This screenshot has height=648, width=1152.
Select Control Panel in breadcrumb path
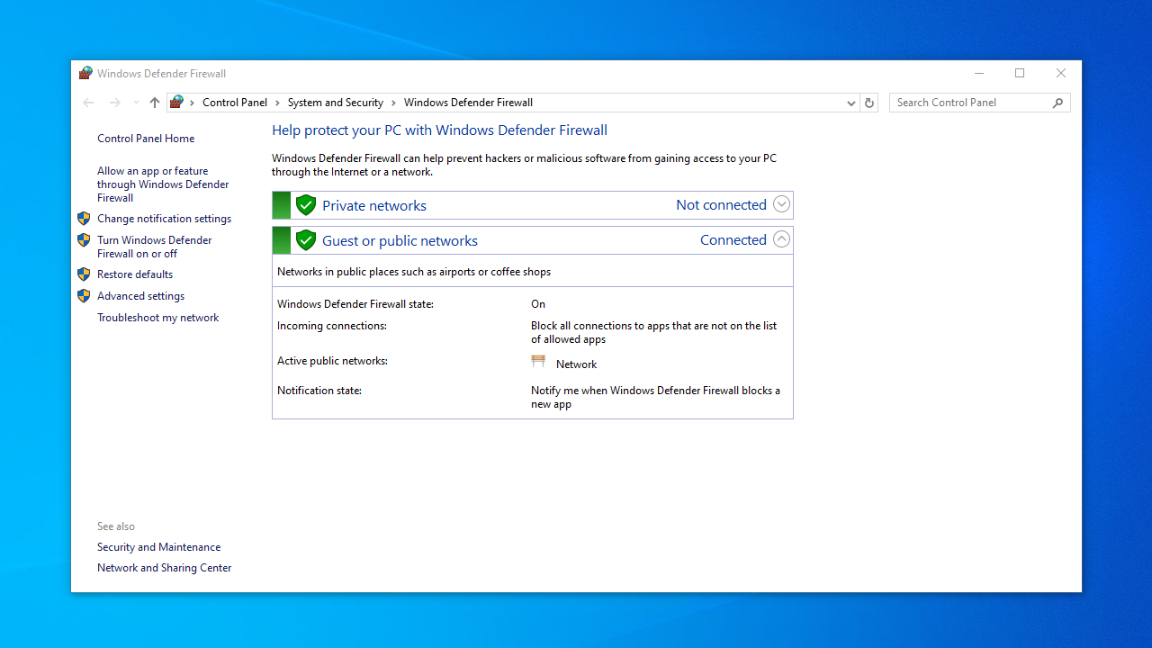tap(234, 103)
